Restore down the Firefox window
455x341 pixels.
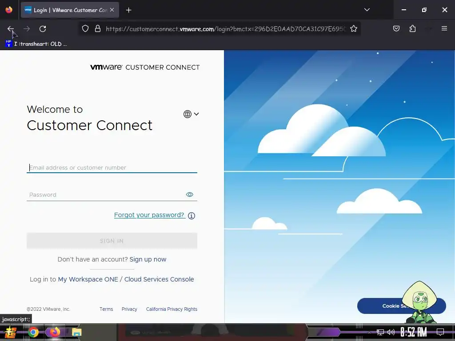(424, 10)
